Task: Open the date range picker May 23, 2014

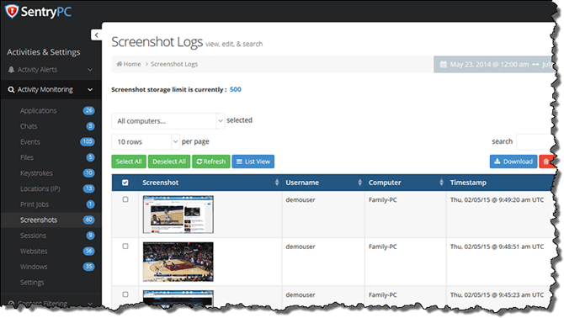Action: tap(493, 64)
